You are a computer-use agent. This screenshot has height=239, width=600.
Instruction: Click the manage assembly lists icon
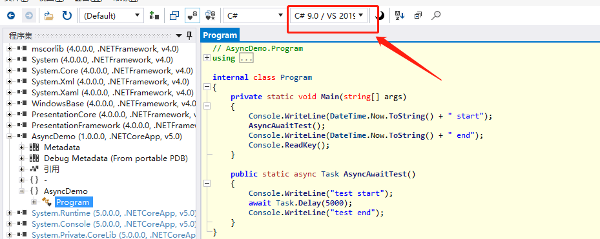pyautogui.click(x=154, y=15)
